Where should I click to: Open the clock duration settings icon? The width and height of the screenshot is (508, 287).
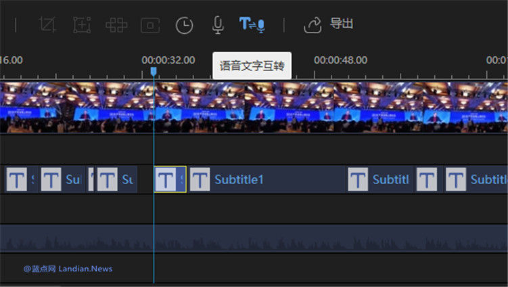point(184,25)
